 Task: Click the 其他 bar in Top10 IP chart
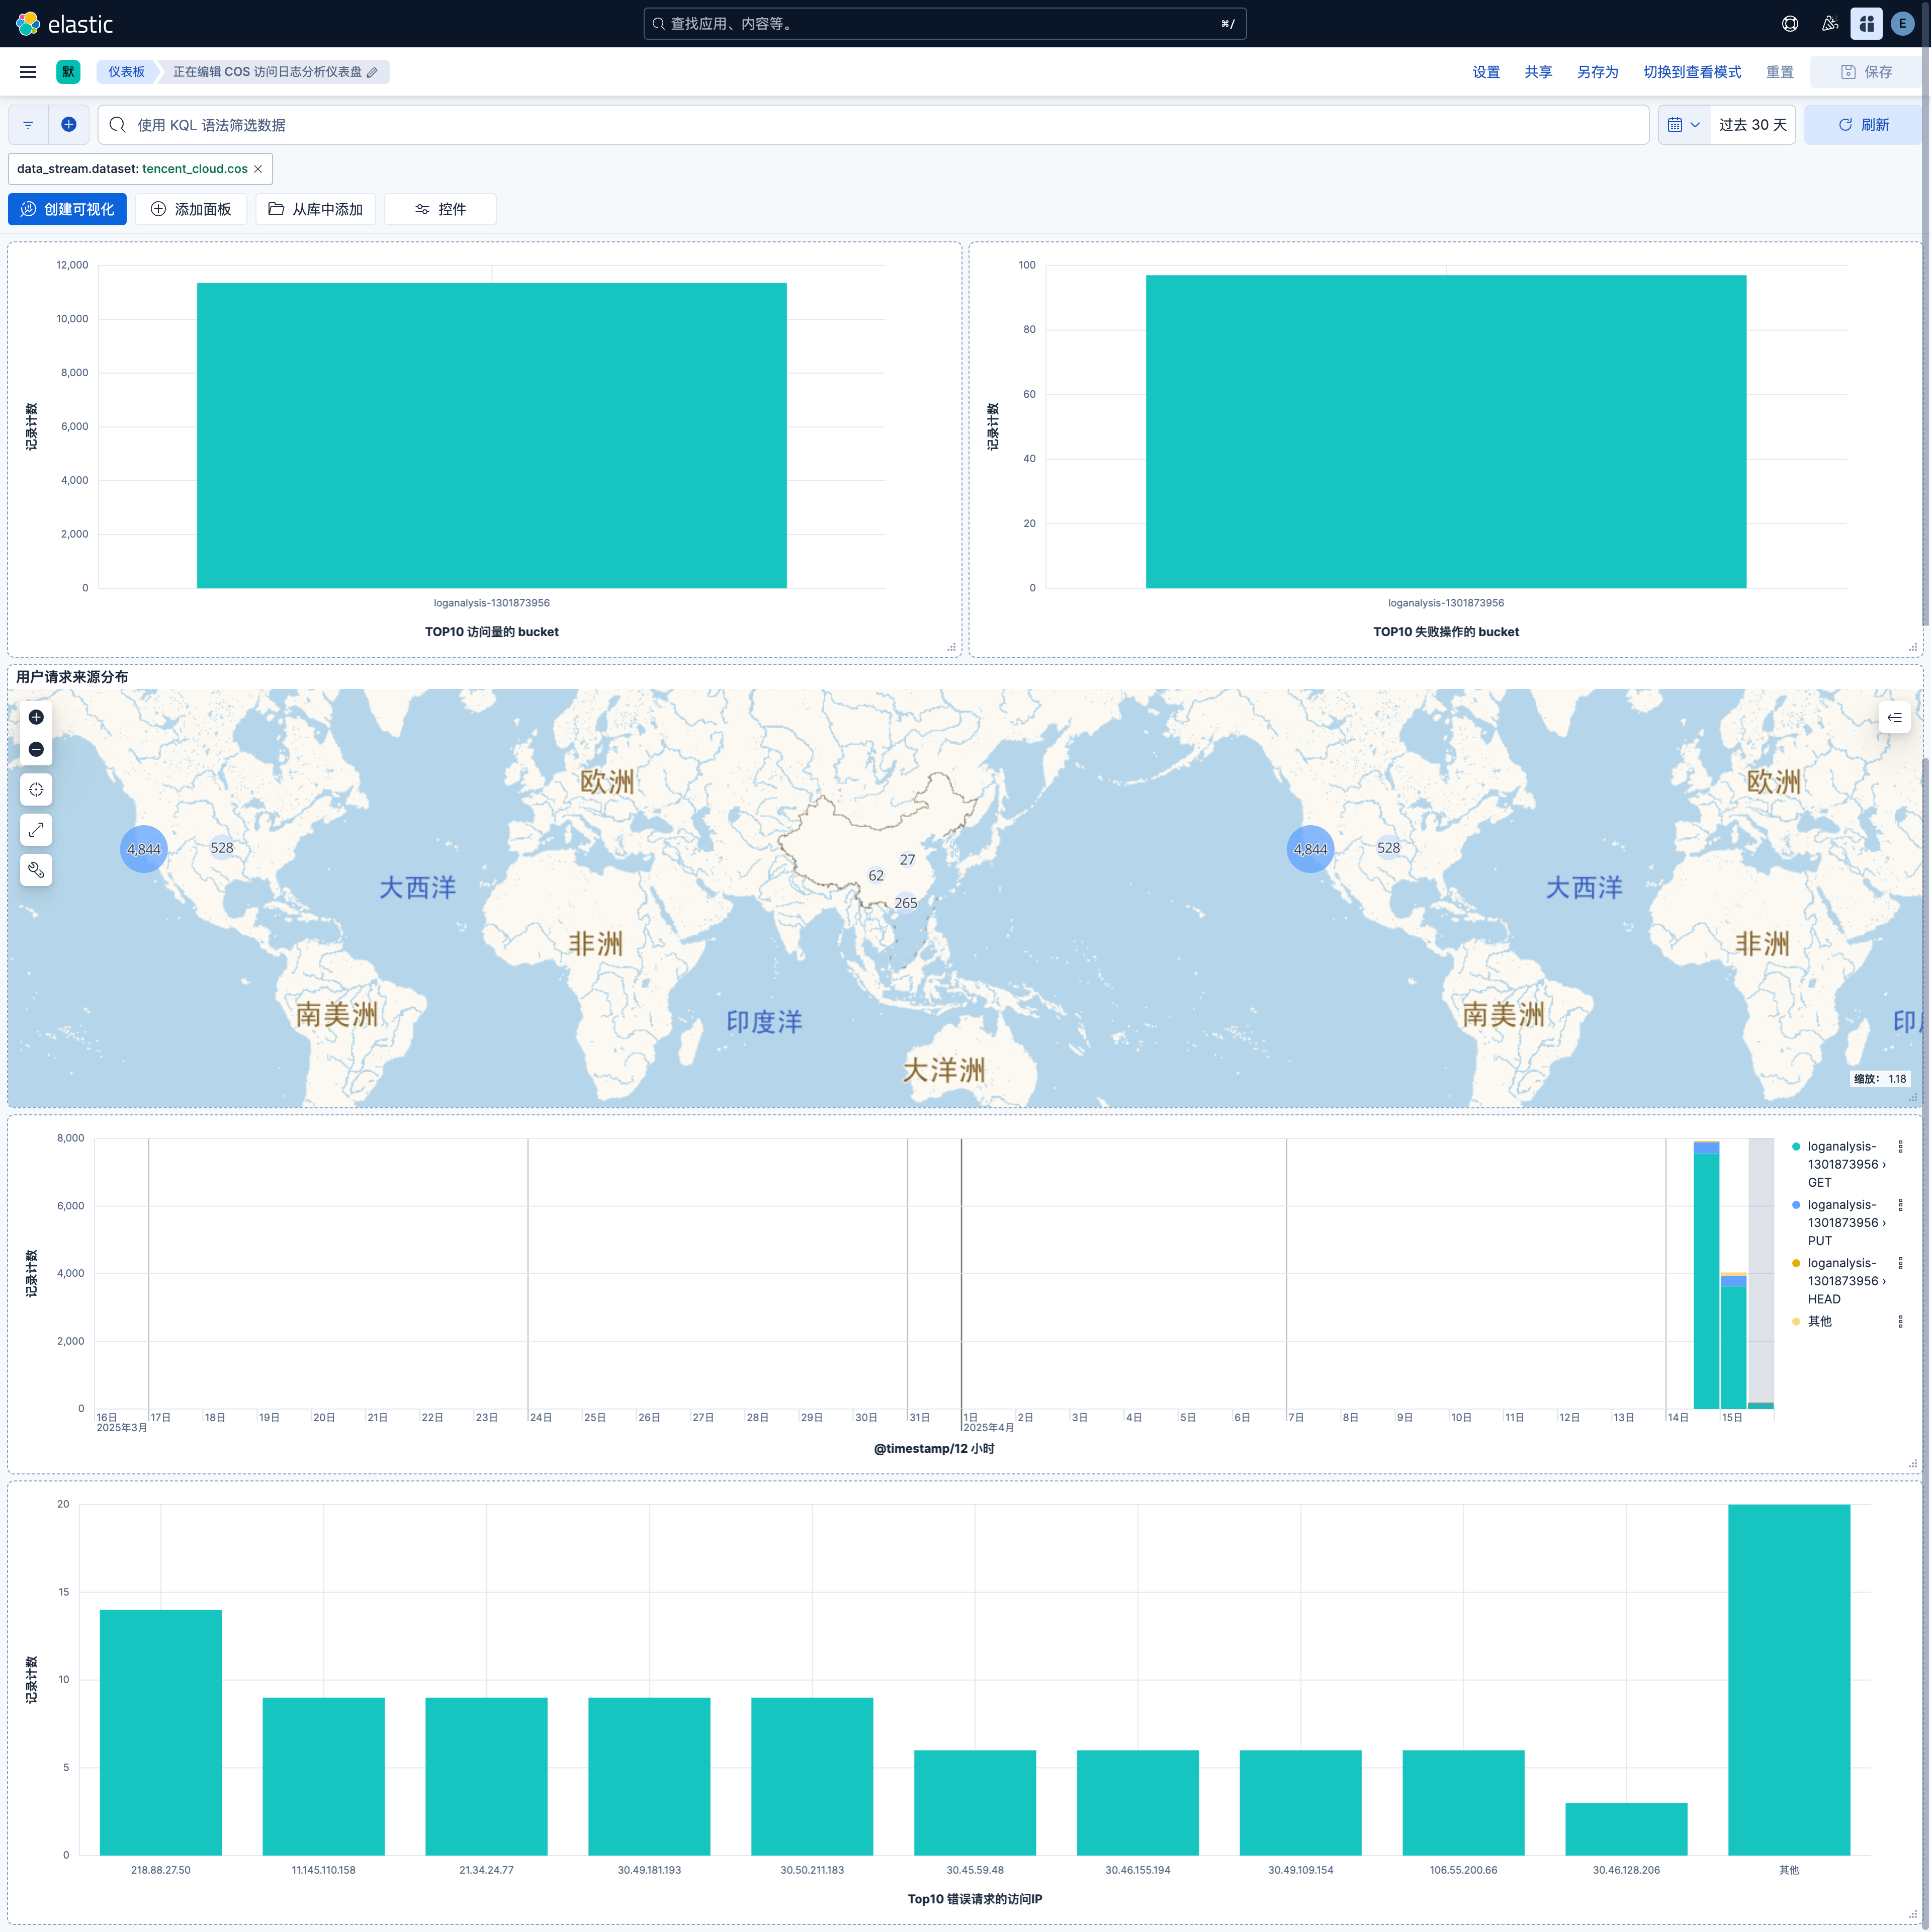pos(1788,1679)
